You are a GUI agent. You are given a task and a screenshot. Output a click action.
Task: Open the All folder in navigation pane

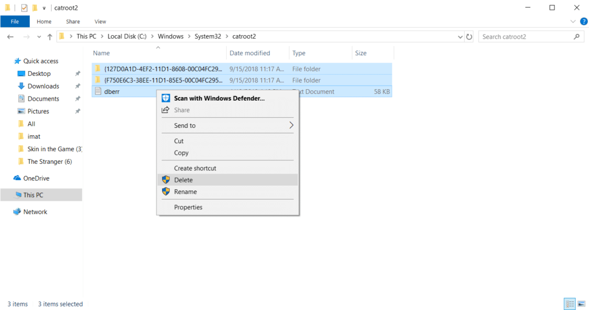(31, 124)
